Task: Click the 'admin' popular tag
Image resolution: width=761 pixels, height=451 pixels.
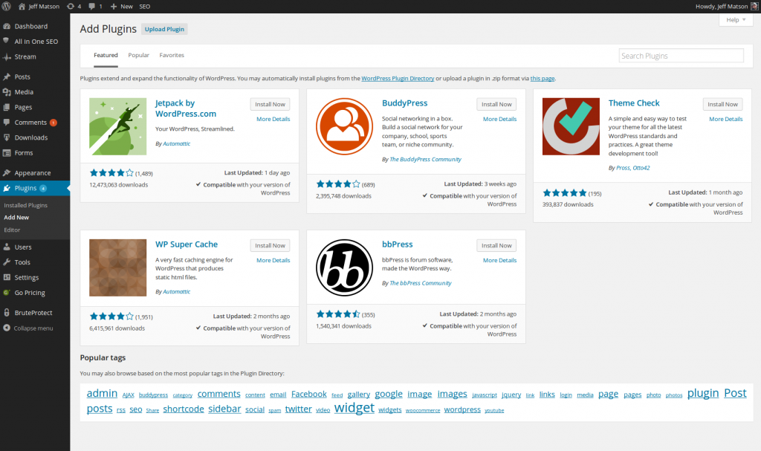Action: [x=102, y=393]
